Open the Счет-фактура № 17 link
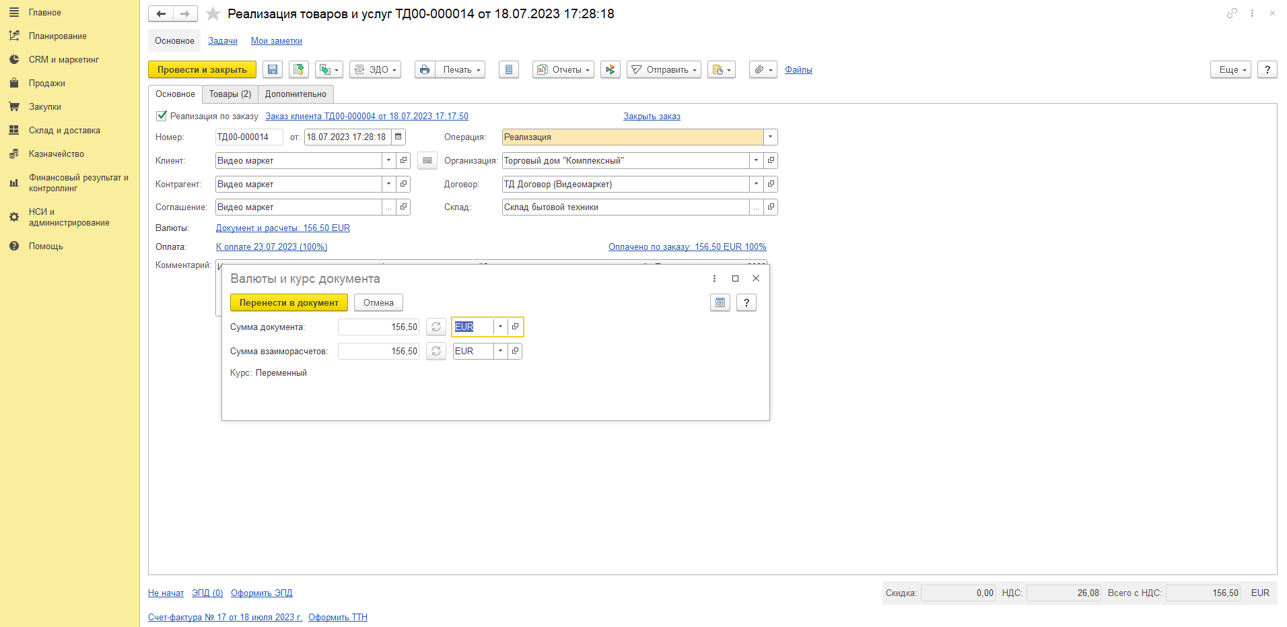 (x=225, y=618)
